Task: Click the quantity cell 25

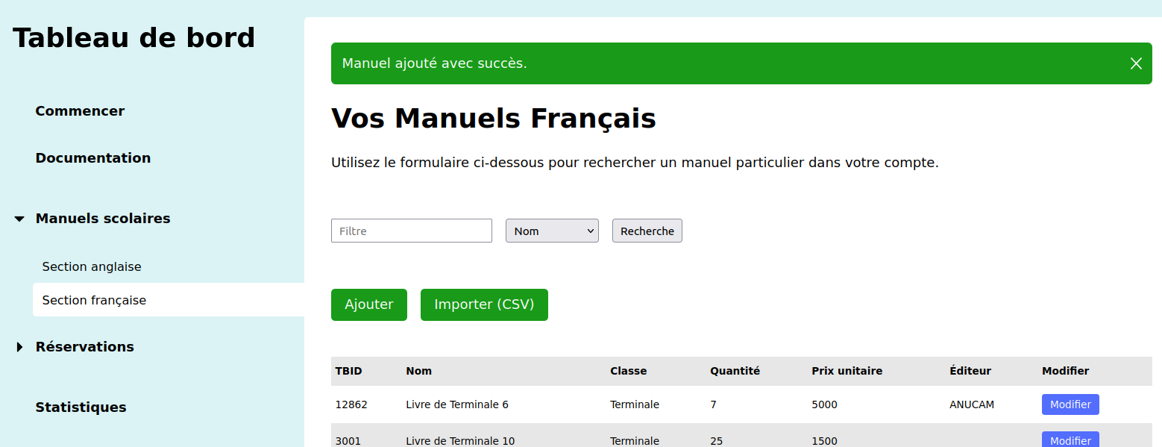Action: point(716,441)
